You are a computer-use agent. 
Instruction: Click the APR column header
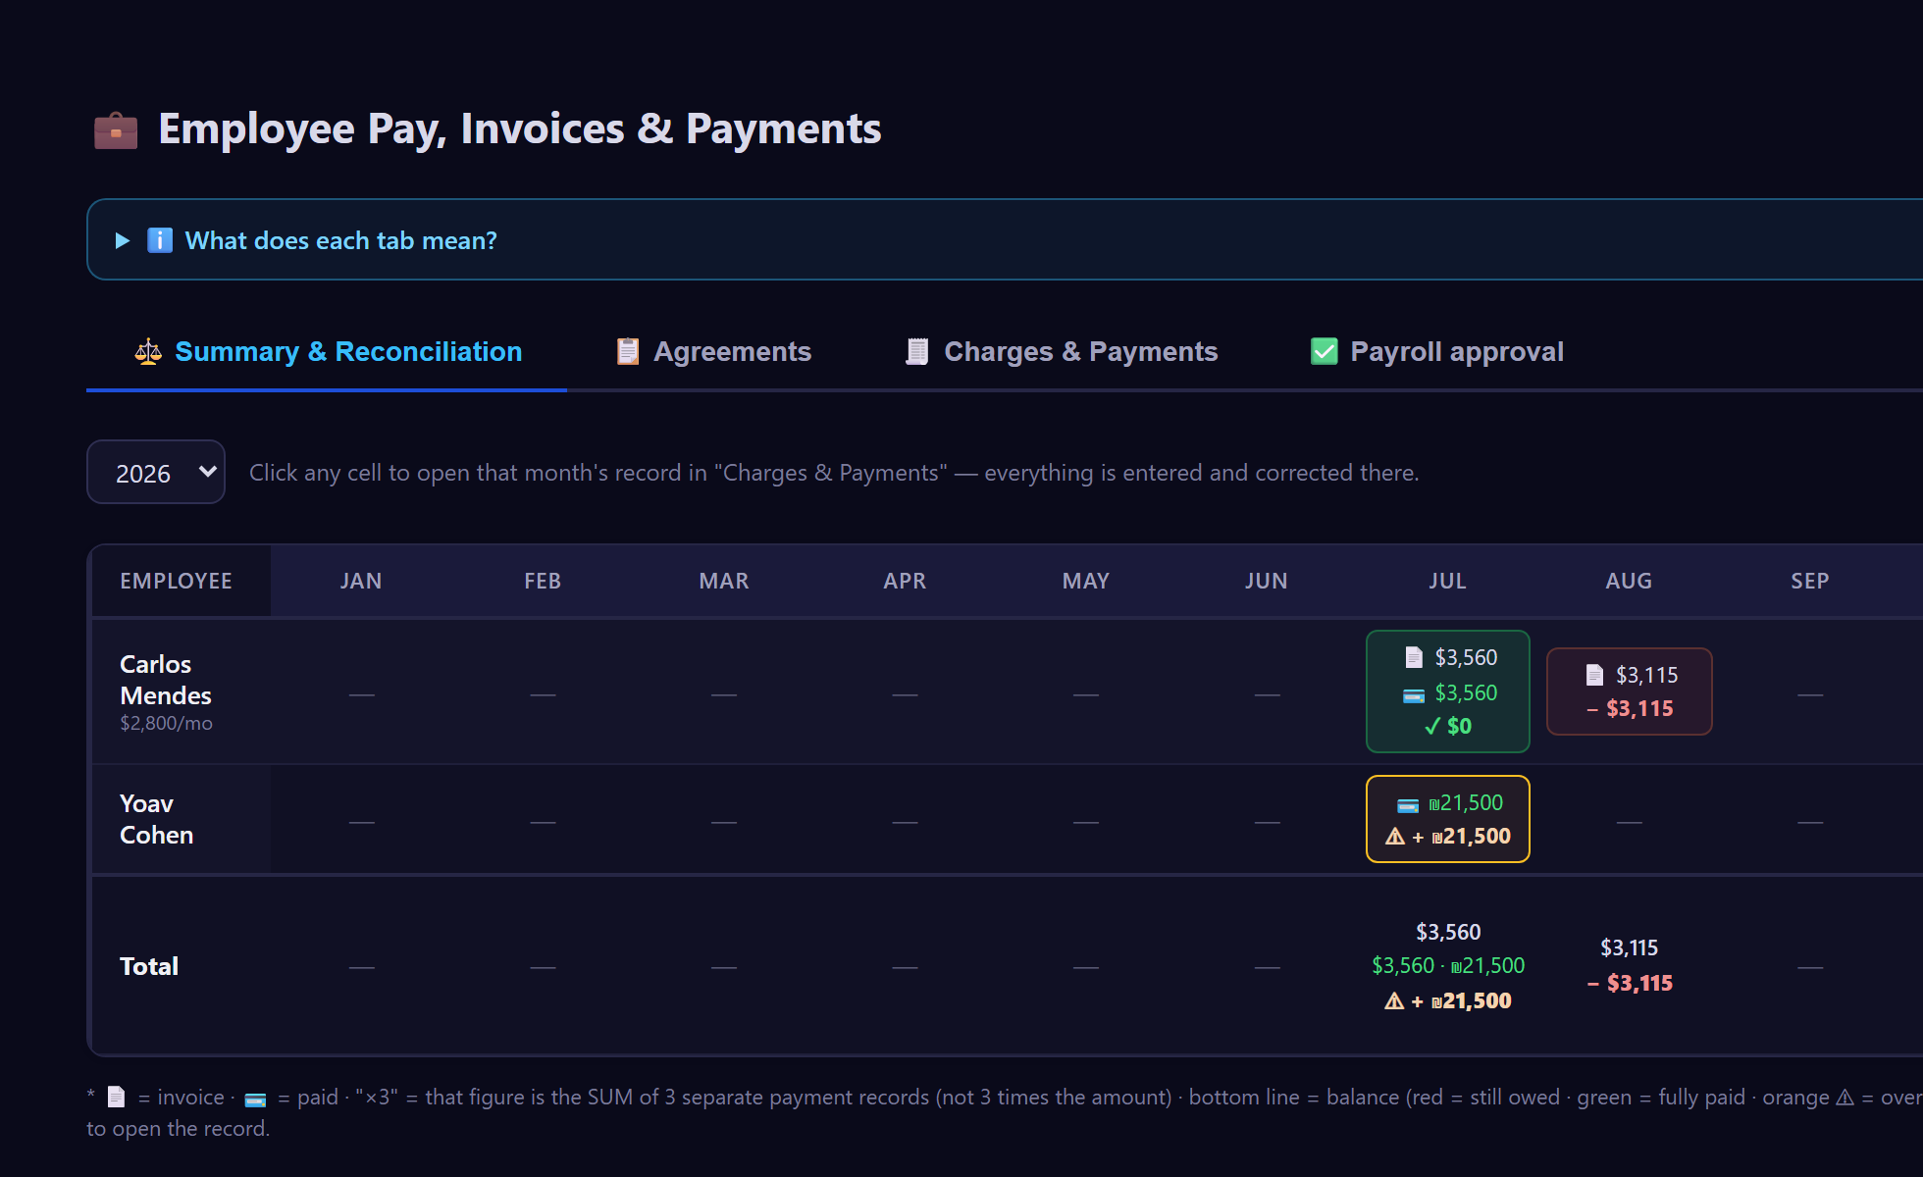click(x=905, y=581)
